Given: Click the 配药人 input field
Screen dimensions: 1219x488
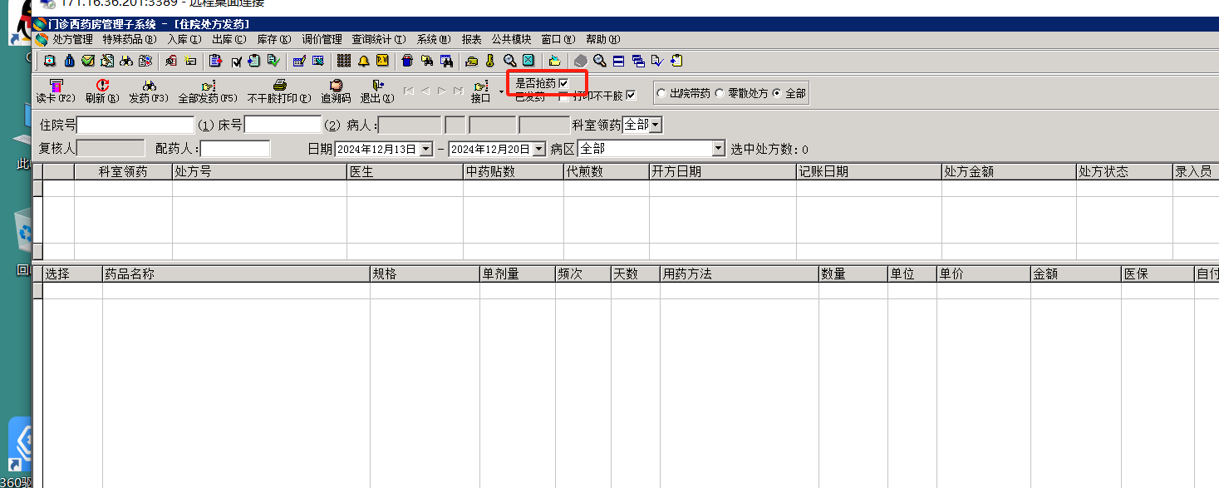Looking at the screenshot, I should 235,149.
